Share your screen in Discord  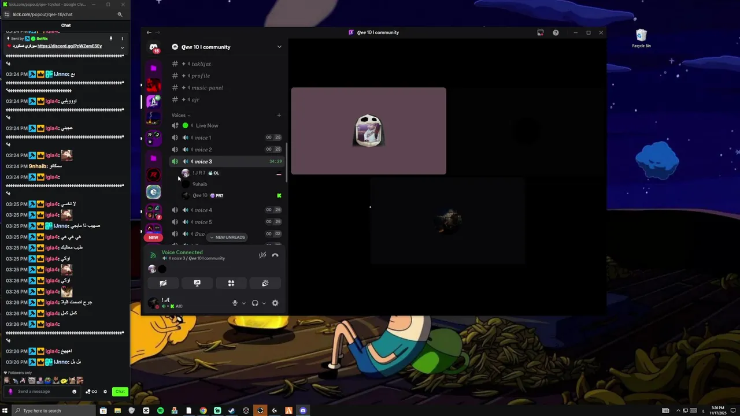pos(197,283)
